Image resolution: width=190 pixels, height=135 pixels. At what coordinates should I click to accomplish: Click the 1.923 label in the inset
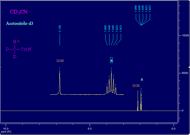pyautogui.click(x=121, y=29)
